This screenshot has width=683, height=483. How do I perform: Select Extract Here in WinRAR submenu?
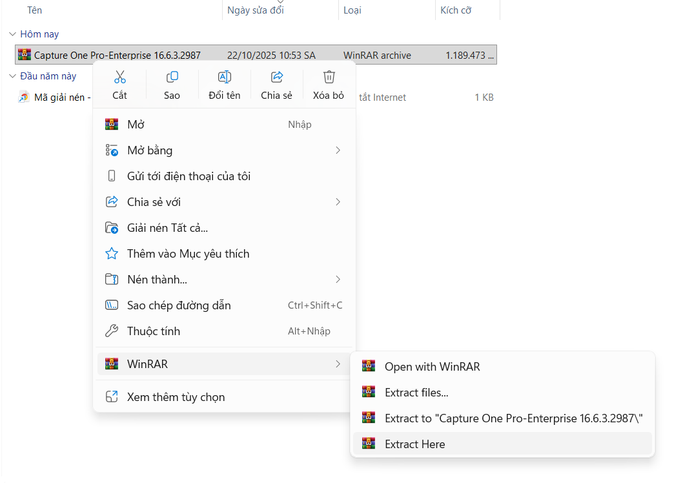[x=414, y=444]
